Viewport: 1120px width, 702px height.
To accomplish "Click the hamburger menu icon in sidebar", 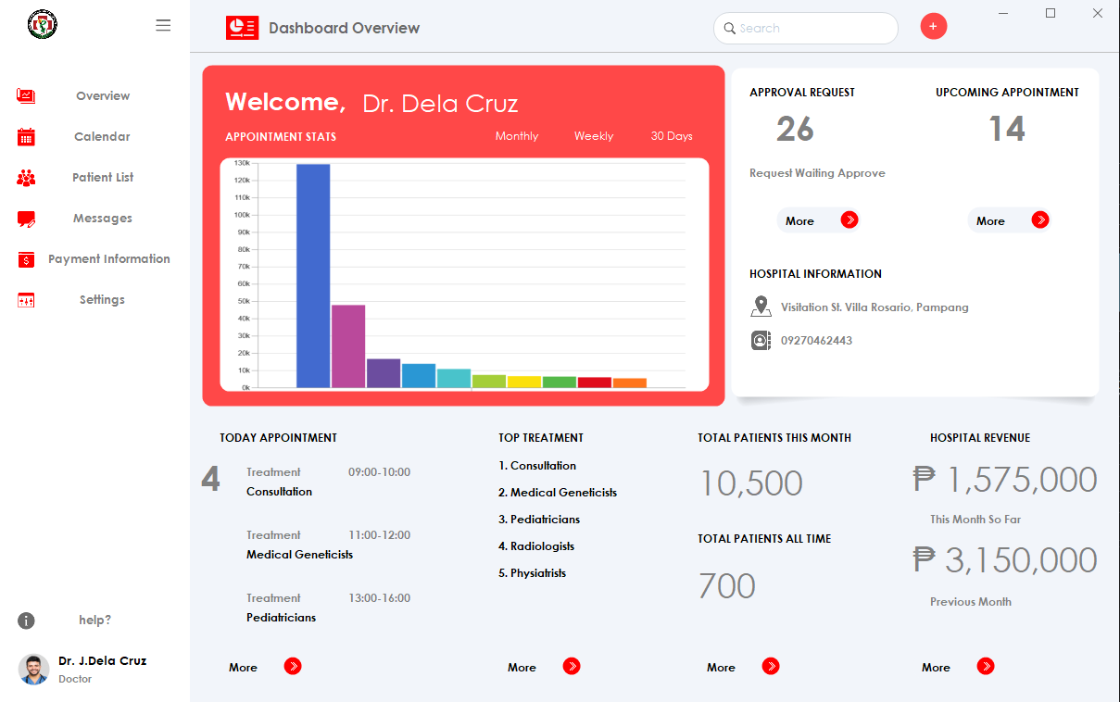I will 163,26.
